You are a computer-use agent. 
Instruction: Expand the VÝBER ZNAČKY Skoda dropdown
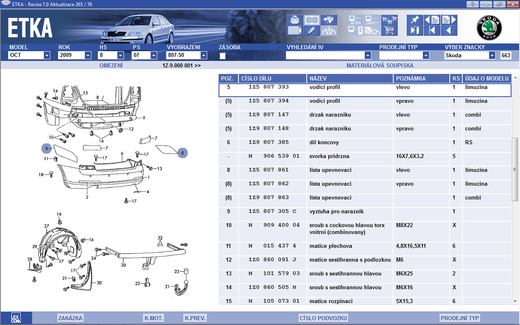click(492, 56)
